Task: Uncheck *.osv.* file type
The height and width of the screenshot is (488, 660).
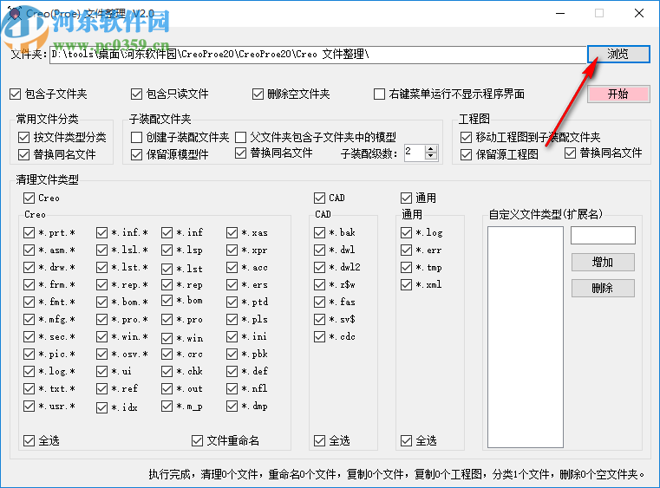Action: point(101,354)
